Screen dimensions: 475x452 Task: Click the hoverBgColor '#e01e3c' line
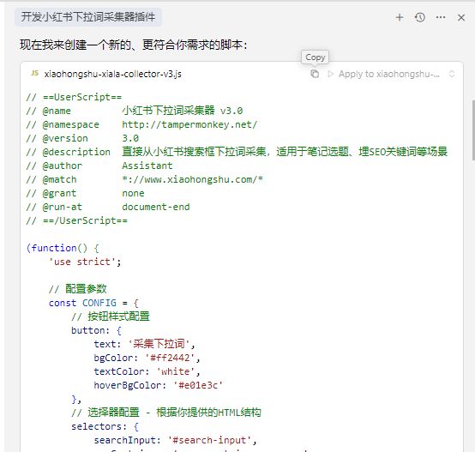pos(159,385)
